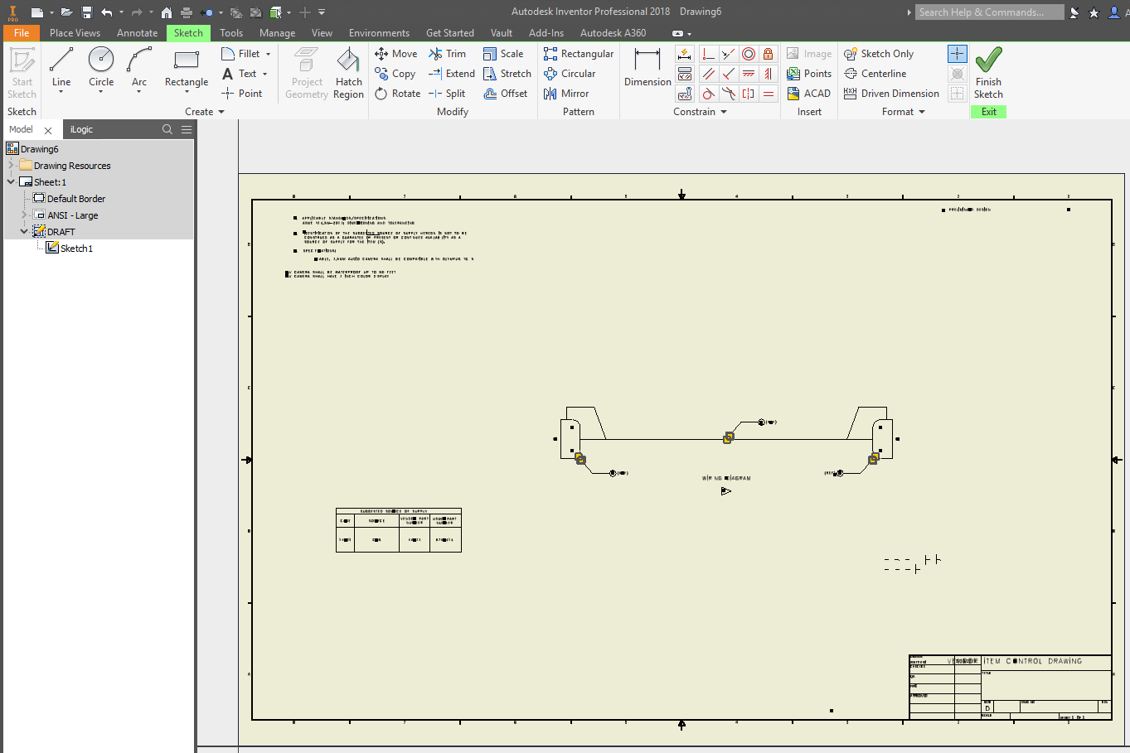Click the Search Help & Commands field
The width and height of the screenshot is (1130, 753).
[990, 12]
